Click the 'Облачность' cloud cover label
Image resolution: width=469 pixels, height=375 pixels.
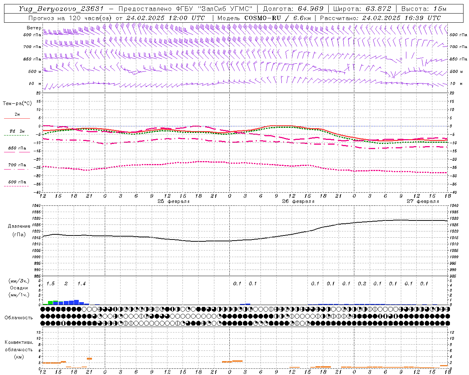(19, 318)
